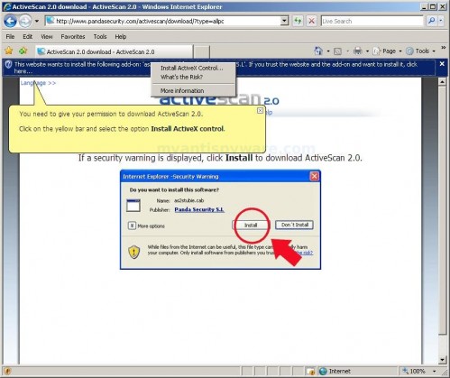Expand the Print dropdown arrow

click(367, 51)
